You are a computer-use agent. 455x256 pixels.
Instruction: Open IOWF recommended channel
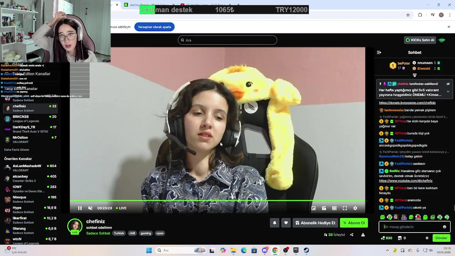click(x=30, y=189)
